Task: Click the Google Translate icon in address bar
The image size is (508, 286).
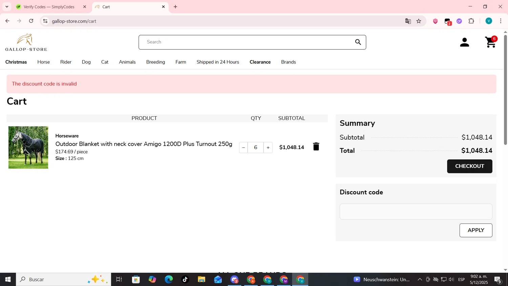Action: 408,21
